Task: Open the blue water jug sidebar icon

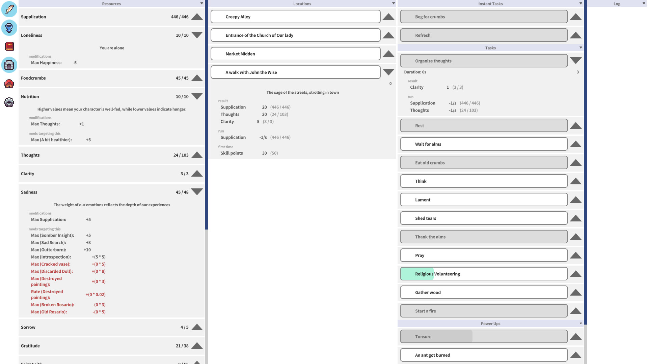Action: [x=9, y=28]
